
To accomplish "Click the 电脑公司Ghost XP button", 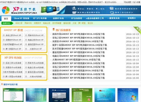I will [35, 40].
